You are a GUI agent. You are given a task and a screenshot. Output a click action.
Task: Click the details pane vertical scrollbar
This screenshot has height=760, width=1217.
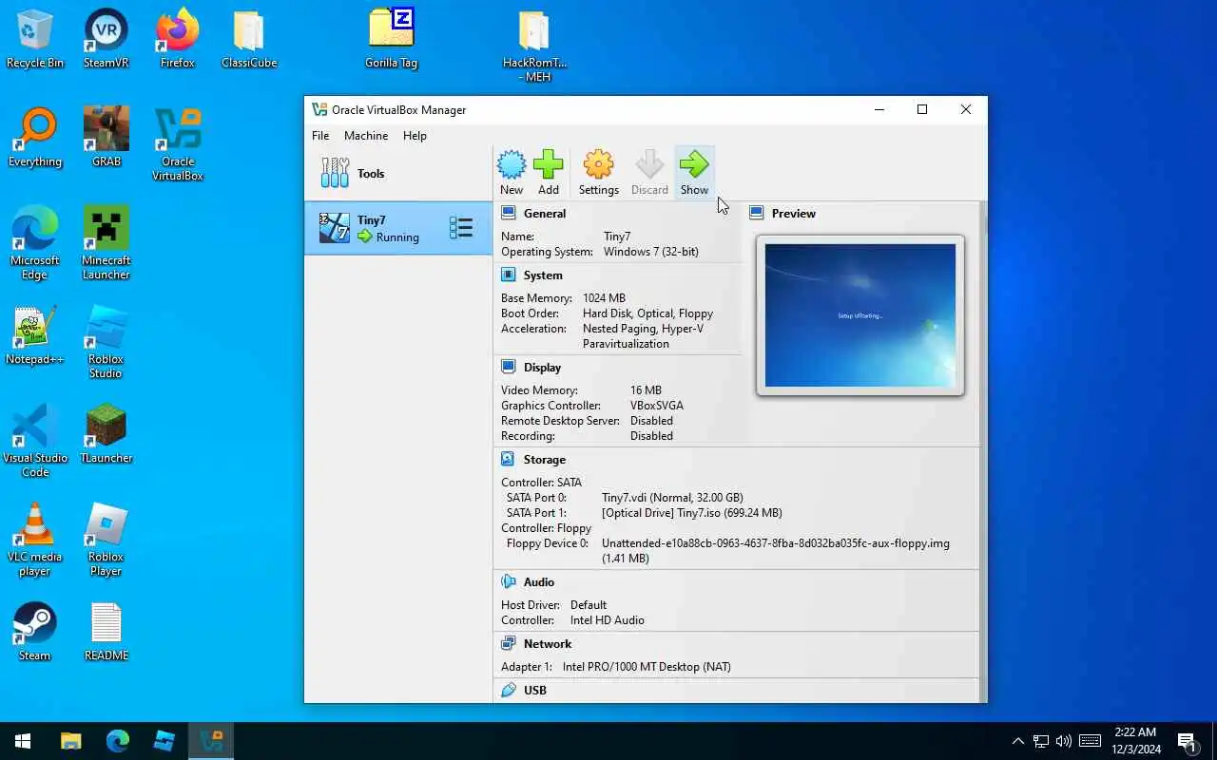(x=983, y=451)
